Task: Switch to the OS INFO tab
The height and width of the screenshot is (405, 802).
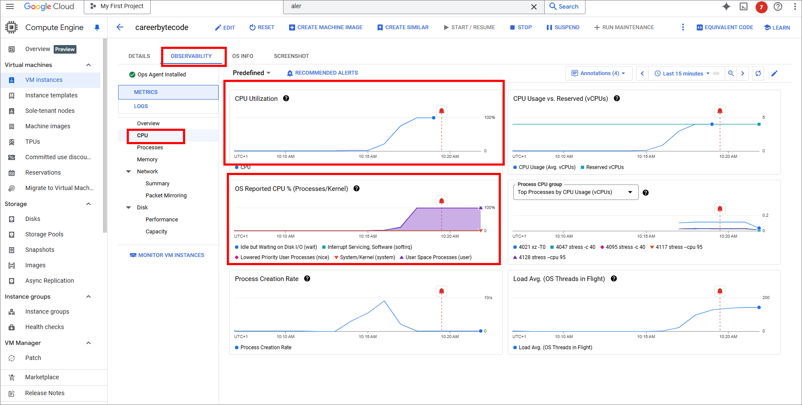Action: [x=243, y=56]
